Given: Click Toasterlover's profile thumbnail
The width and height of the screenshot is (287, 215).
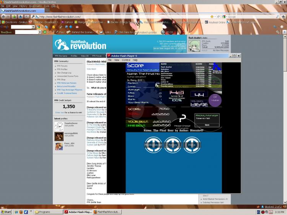Looking at the screenshot, I should (x=59, y=126).
